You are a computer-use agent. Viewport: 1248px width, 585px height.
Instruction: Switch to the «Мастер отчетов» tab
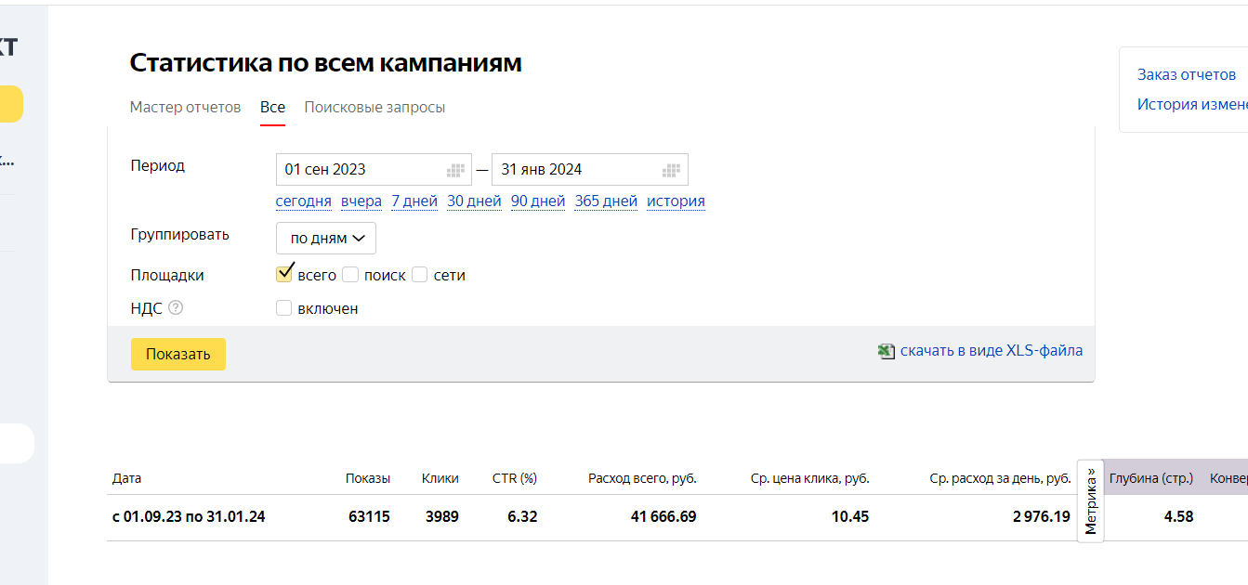point(185,107)
